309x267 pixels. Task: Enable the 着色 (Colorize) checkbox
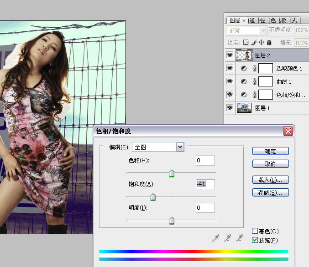point(255,231)
